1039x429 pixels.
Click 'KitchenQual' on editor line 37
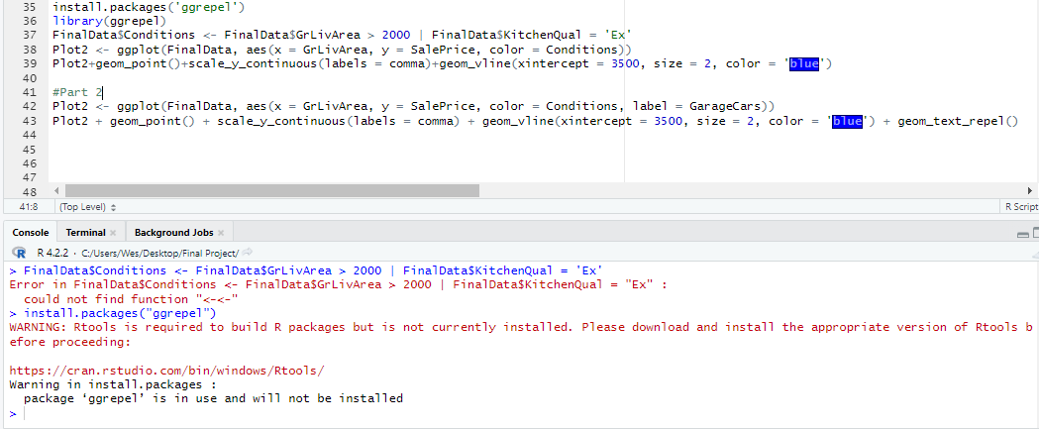(544, 36)
